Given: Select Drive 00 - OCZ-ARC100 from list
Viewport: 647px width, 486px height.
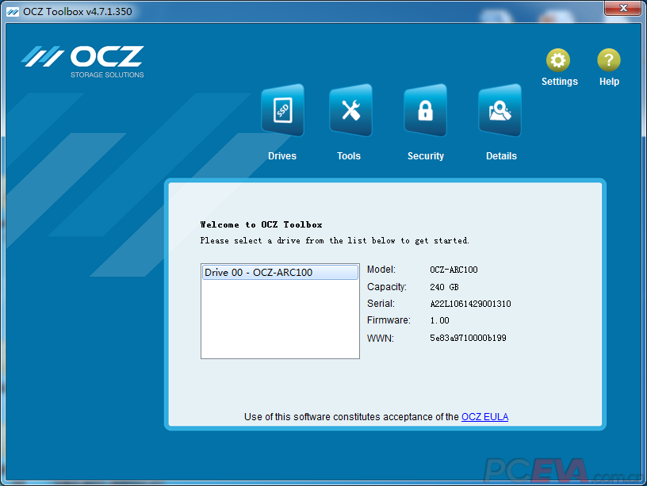Looking at the screenshot, I should pyautogui.click(x=279, y=271).
